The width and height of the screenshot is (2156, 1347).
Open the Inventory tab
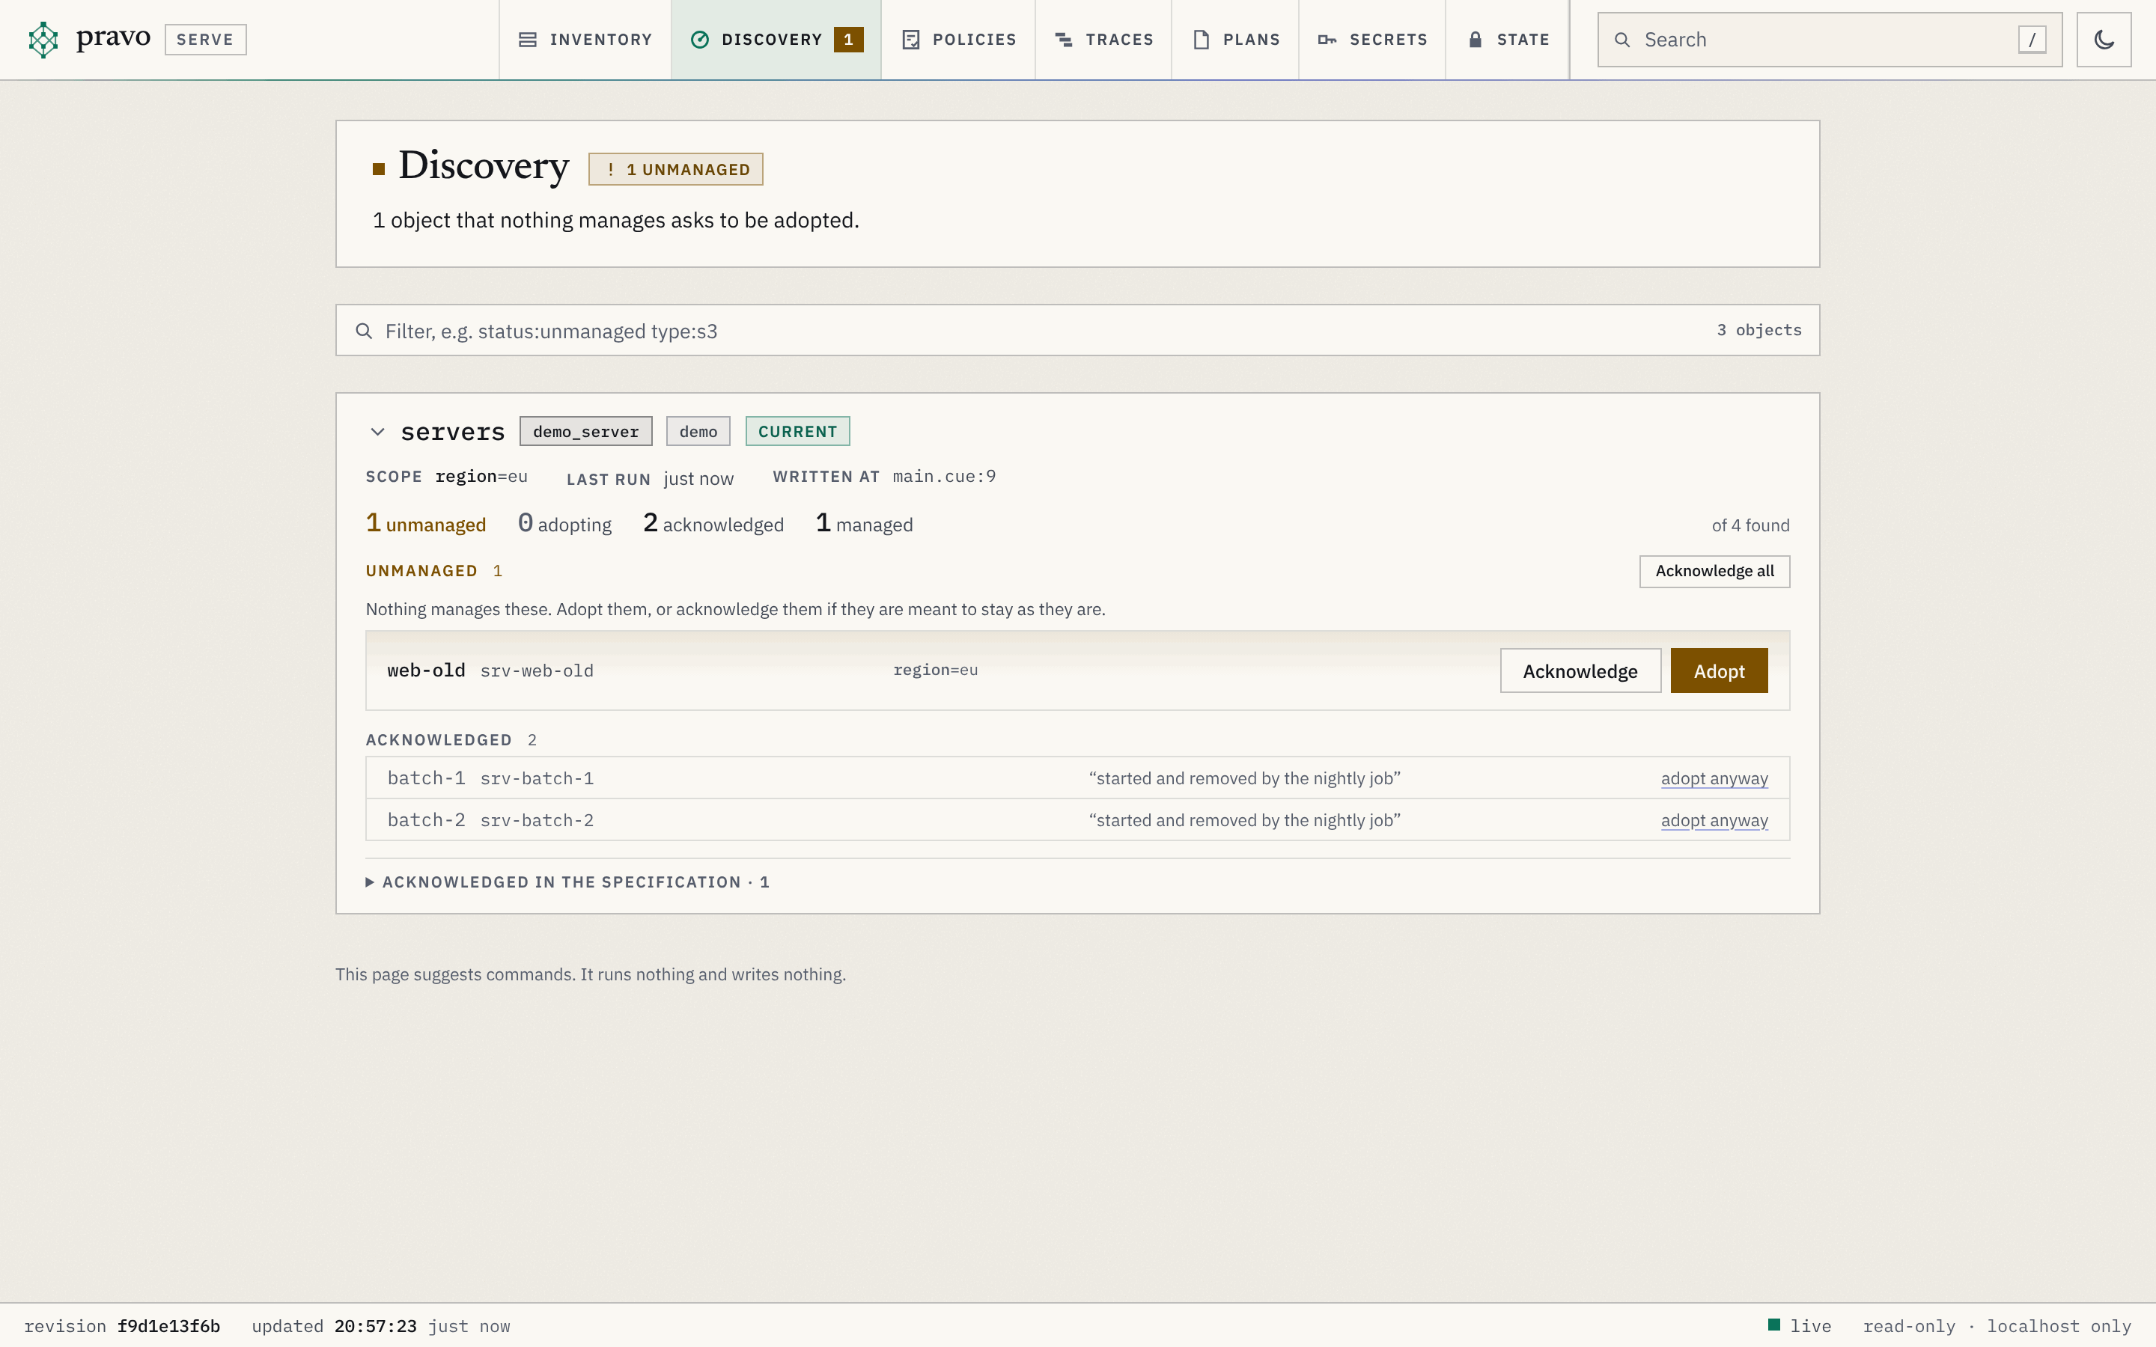[585, 39]
